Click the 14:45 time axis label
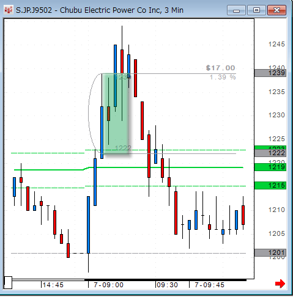The image size is (293, 297). (53, 285)
